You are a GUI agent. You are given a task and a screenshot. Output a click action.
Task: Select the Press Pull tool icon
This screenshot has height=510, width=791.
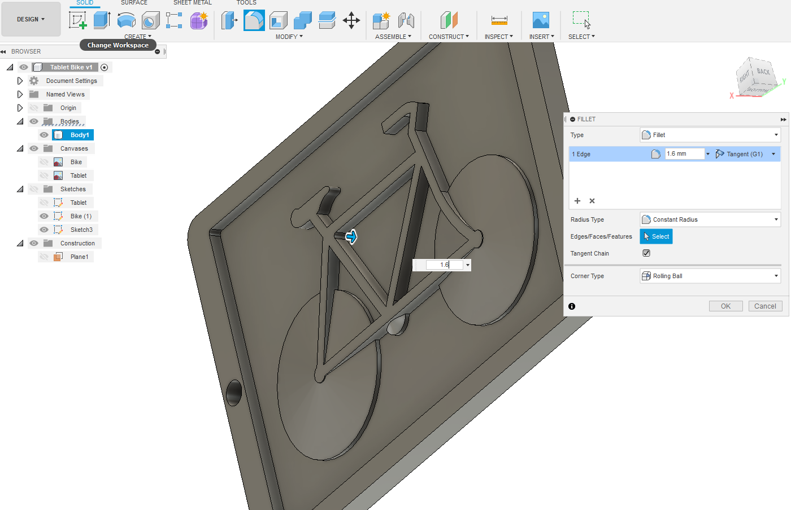click(x=229, y=21)
